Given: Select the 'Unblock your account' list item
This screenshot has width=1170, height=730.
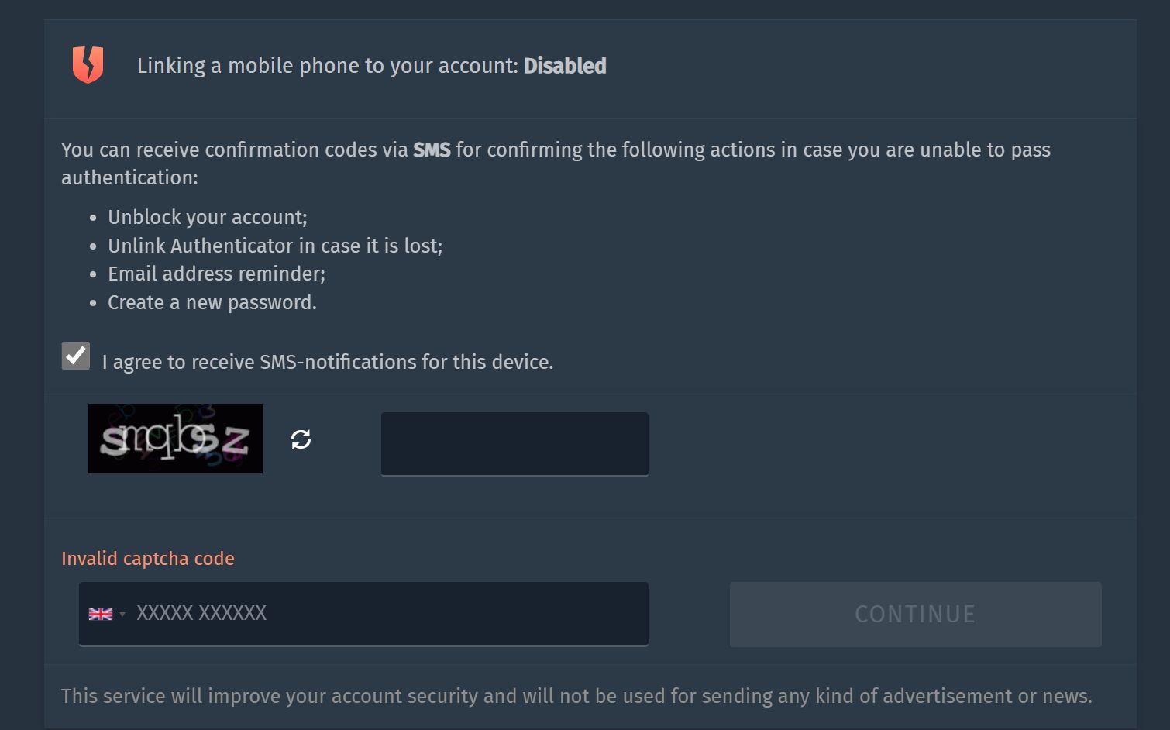Looking at the screenshot, I should click(207, 217).
